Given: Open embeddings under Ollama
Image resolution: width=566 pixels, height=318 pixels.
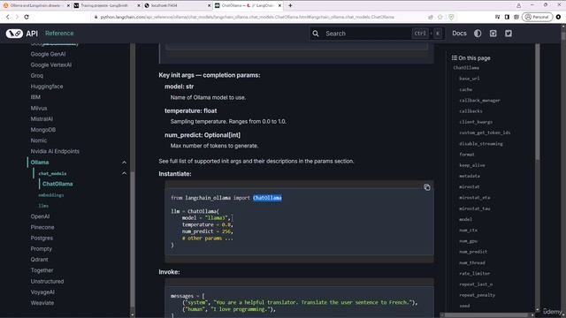Looking at the screenshot, I should point(51,195).
